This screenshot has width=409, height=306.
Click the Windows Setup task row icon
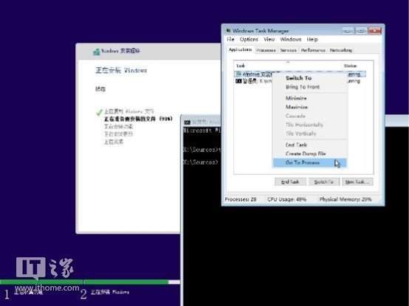[238, 74]
